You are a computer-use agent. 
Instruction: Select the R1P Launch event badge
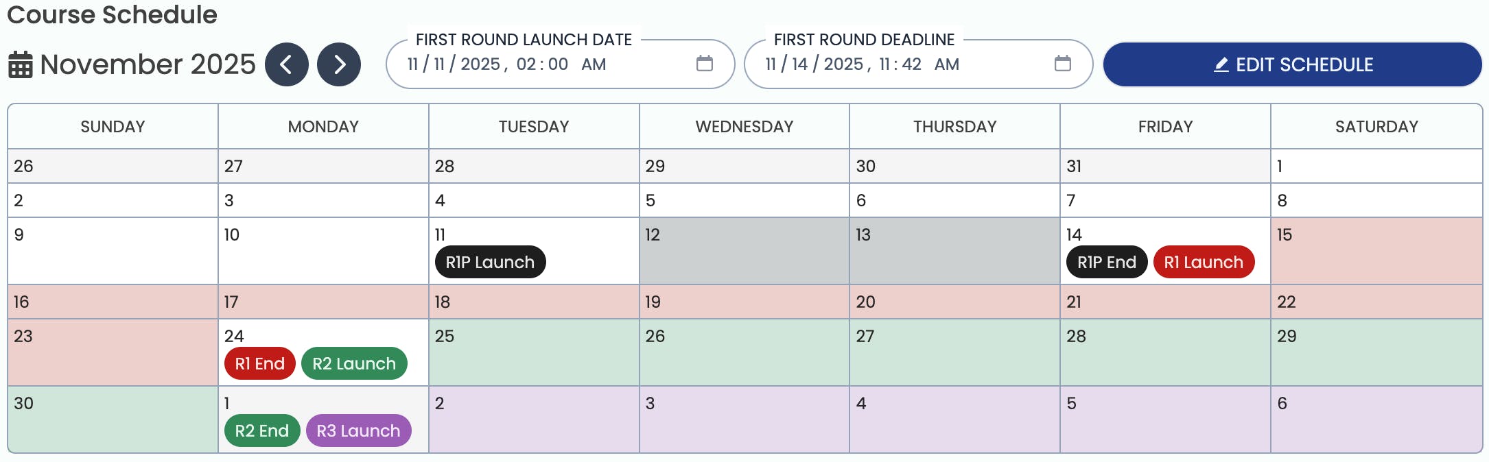(x=489, y=261)
